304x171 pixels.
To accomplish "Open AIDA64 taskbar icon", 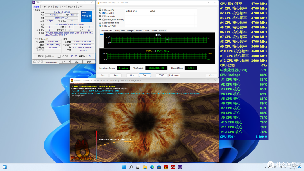I will click(173, 167).
